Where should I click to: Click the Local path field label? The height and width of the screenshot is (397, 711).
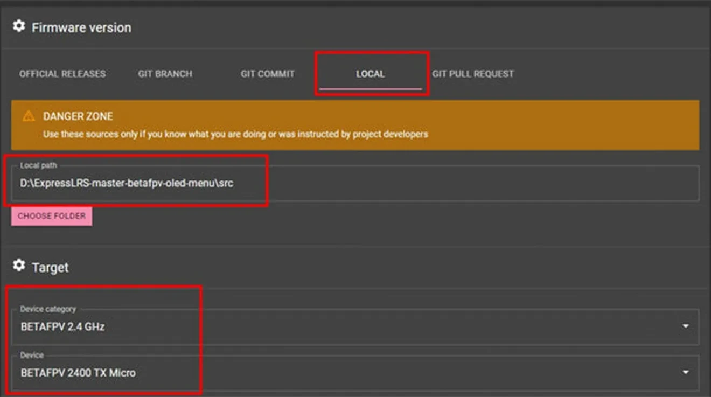click(38, 165)
